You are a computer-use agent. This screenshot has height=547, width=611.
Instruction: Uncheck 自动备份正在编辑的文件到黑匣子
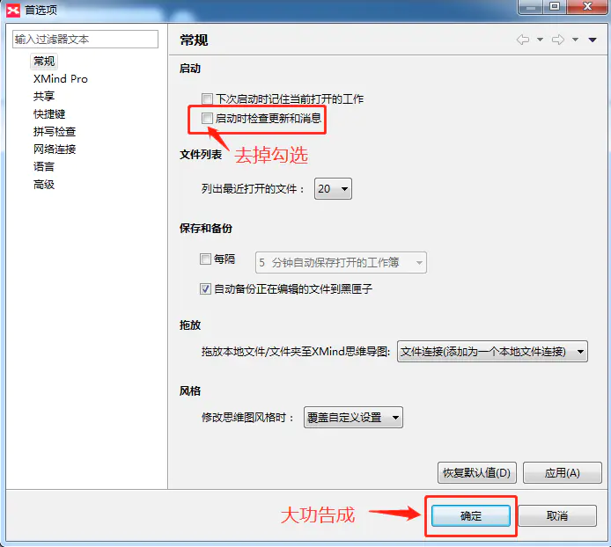coord(205,288)
